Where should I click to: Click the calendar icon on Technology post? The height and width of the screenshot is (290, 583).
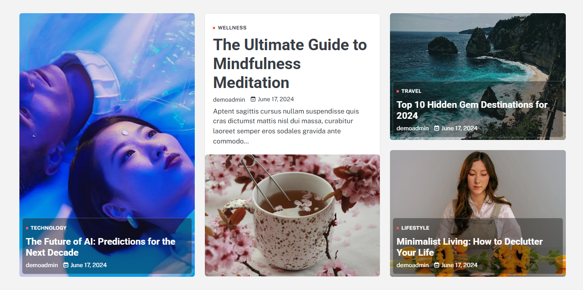pos(66,265)
